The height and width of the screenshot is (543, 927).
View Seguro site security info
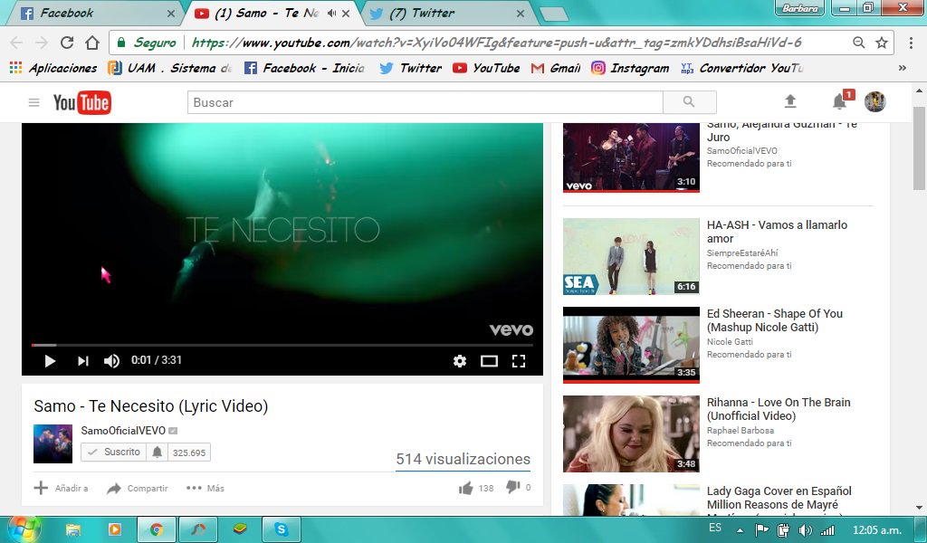[147, 43]
